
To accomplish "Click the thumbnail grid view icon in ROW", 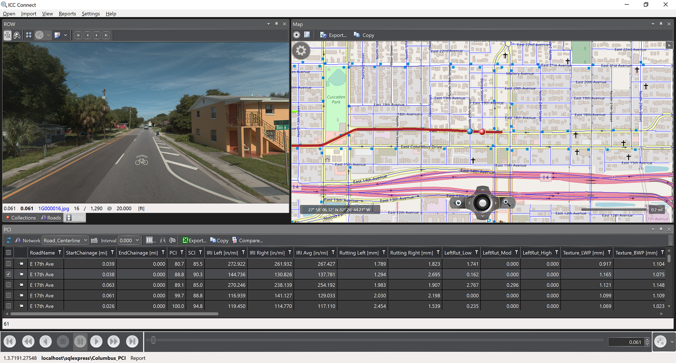I will pyautogui.click(x=29, y=35).
